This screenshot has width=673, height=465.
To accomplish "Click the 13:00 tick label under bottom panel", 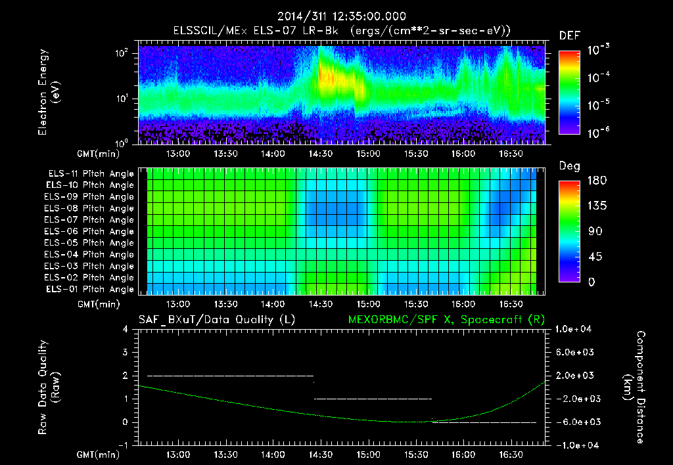I will click(178, 454).
